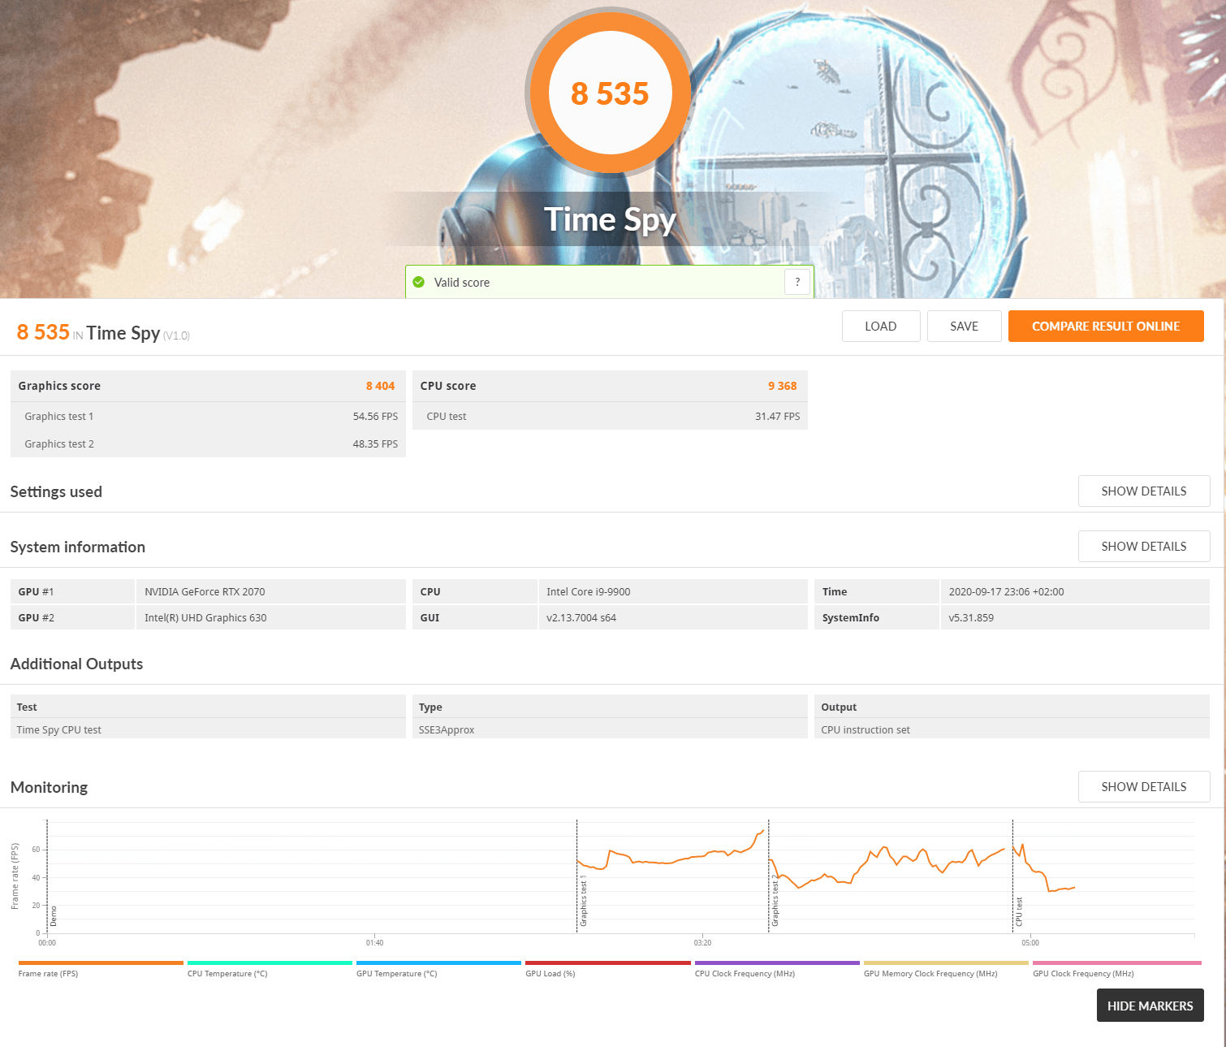Open the question mark help button
This screenshot has width=1226, height=1047.
[797, 282]
